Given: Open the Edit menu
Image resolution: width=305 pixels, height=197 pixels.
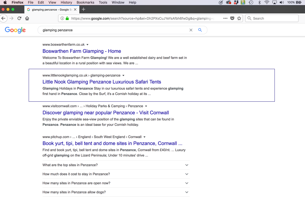Looking at the screenshot, I should (x=41, y=2).
